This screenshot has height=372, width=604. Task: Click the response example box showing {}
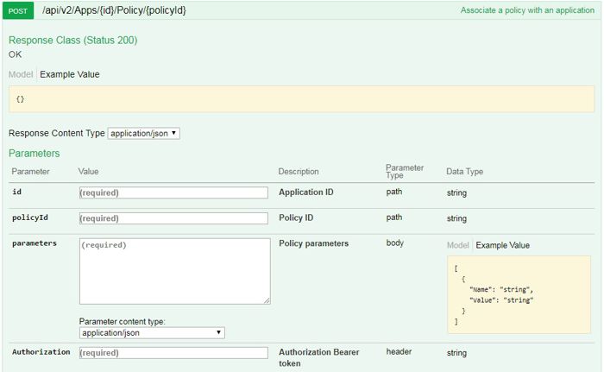tap(301, 99)
